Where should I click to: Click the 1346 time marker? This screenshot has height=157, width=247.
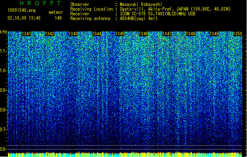[x=143, y=34]
